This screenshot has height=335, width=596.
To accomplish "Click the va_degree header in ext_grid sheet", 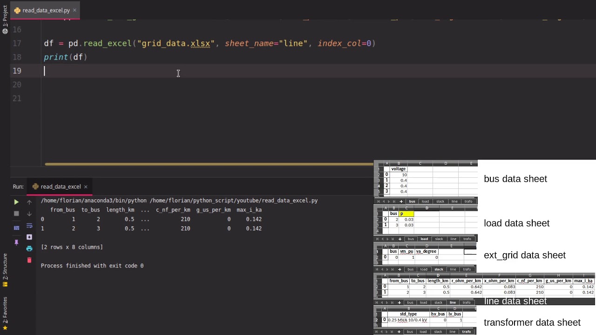I will (x=426, y=251).
